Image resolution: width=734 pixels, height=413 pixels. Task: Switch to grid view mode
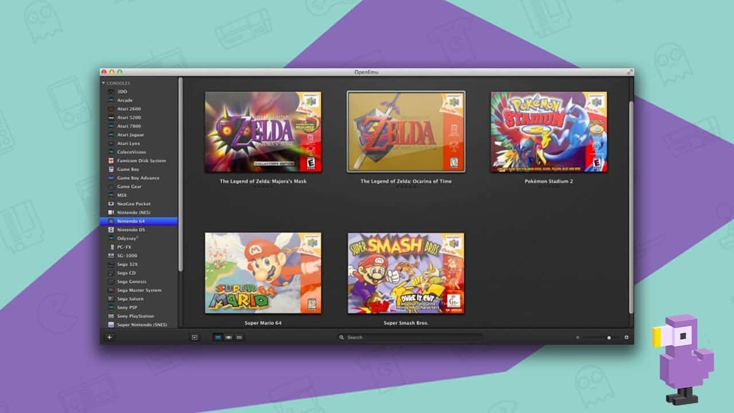(218, 337)
